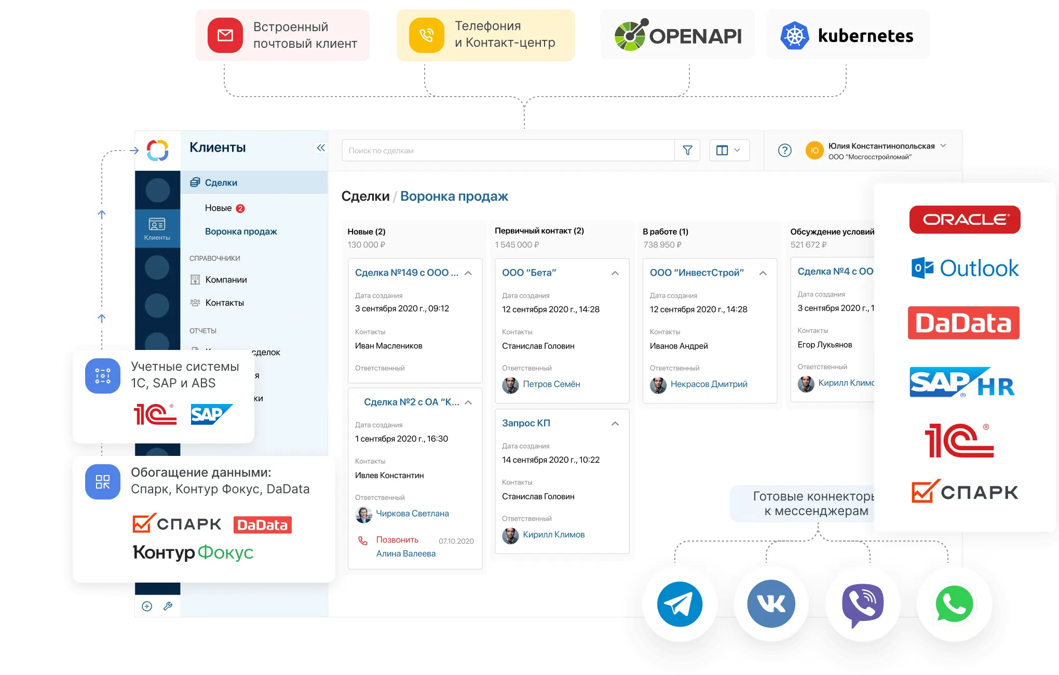Screen dimensions: 1059x675
Task: Collapse the ООО Бета deal card
Action: coord(615,272)
